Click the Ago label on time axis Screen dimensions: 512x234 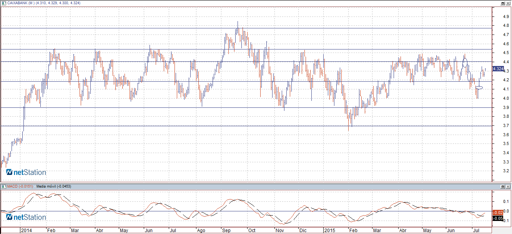(x=201, y=231)
